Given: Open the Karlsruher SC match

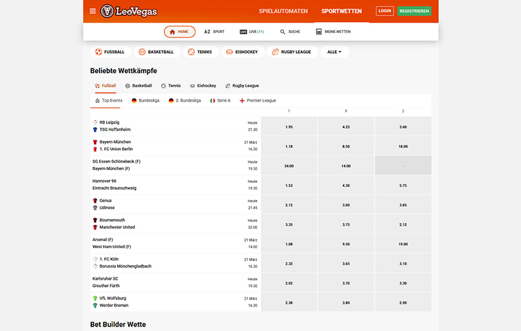Looking at the screenshot, I should pos(175,283).
